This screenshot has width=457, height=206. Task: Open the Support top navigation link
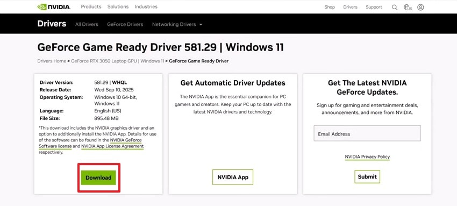pyautogui.click(x=374, y=7)
